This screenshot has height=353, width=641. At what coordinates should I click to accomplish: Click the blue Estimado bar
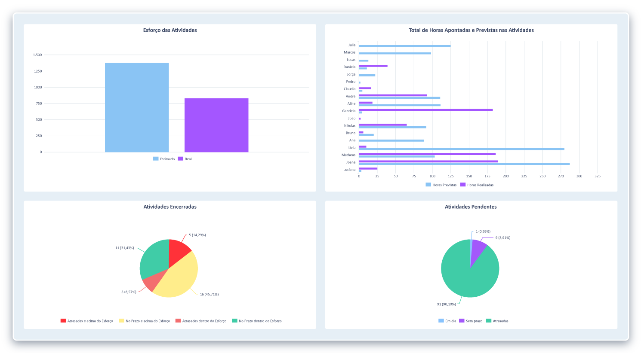(137, 107)
